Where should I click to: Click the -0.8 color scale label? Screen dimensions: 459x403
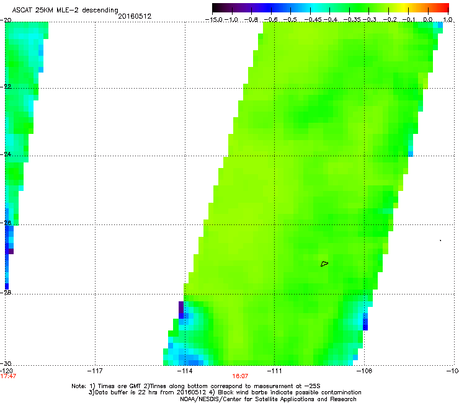[x=251, y=20]
